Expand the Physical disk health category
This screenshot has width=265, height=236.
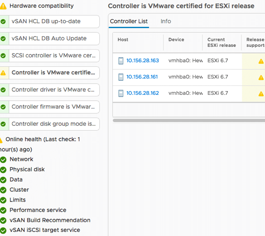[x=27, y=169]
